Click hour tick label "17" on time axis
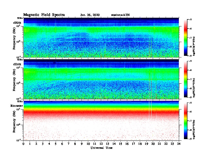This screenshot has width=213, height=165. 133,144
